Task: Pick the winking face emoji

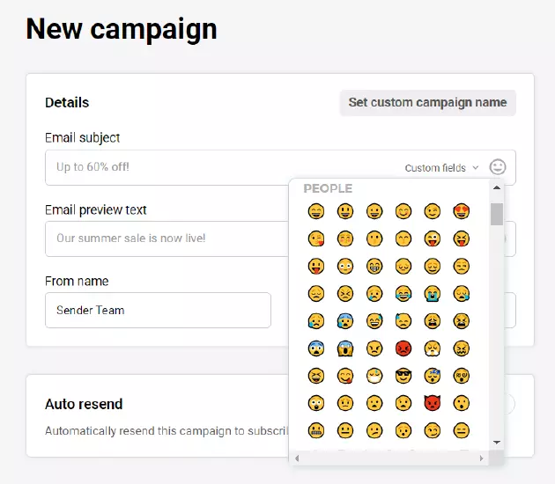Action: coord(432,211)
